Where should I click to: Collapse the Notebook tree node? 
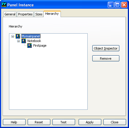18,41
